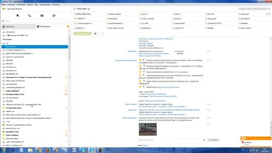This screenshot has width=272, height=153.
Task: Click save group to contact list button
Action: pyautogui.click(x=253, y=9)
